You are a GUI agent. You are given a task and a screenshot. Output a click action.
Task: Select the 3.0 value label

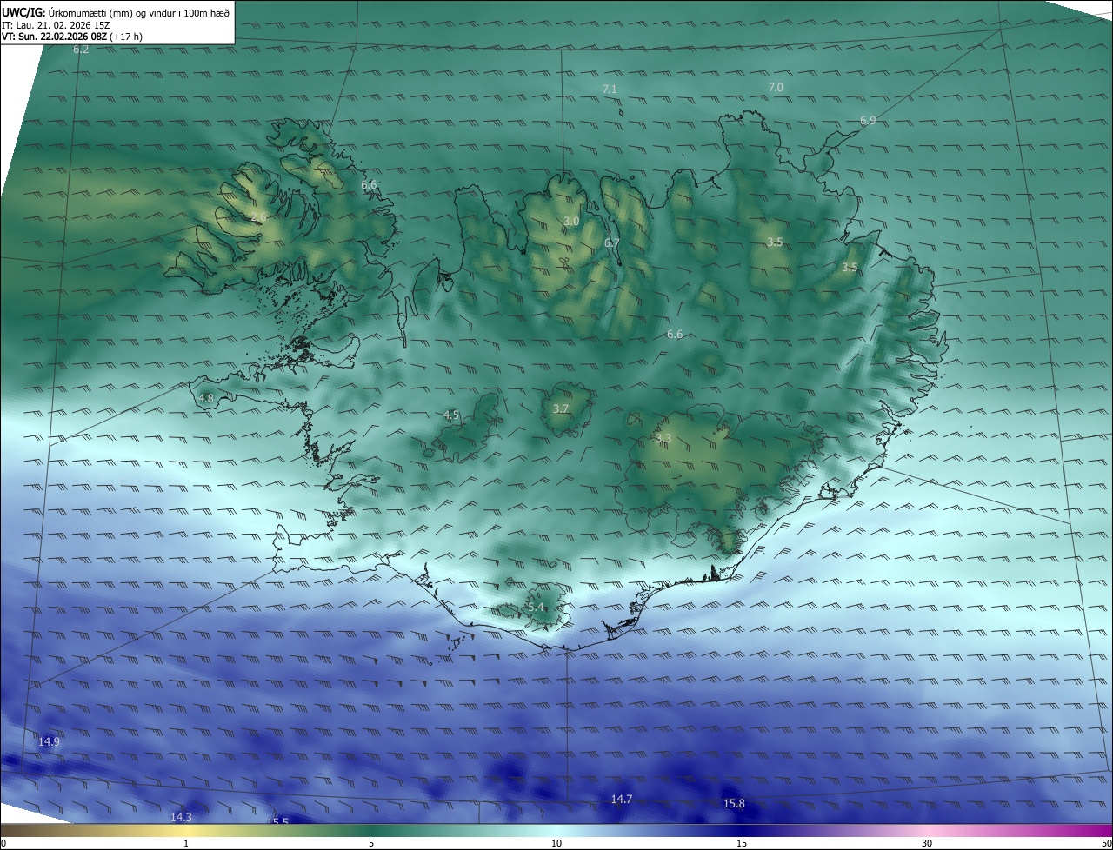click(570, 222)
